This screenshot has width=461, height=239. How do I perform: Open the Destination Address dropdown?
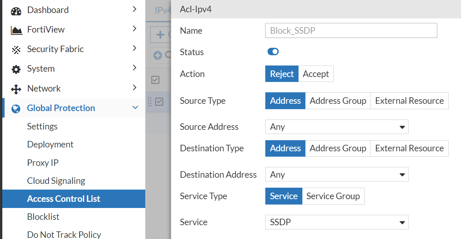[337, 175]
